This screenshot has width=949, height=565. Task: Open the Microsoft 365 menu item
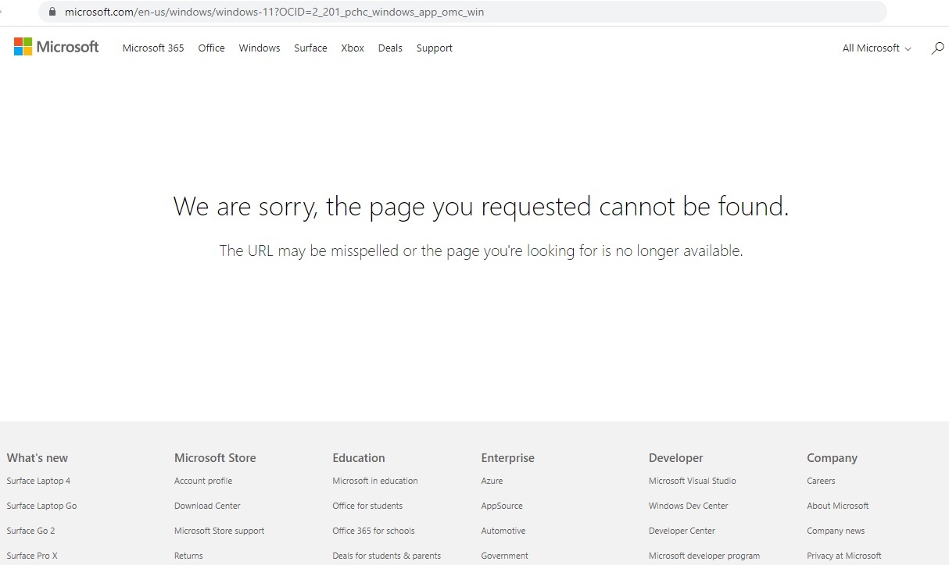coord(153,48)
